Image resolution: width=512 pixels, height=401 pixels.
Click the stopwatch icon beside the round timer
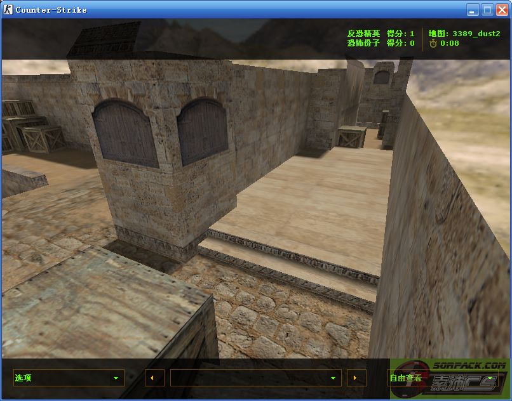tap(433, 43)
